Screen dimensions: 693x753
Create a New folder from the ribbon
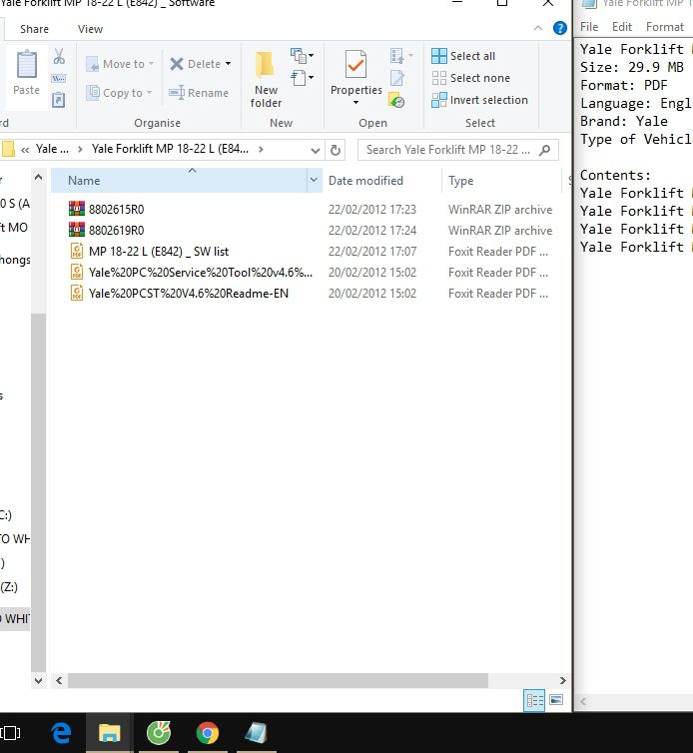(x=266, y=78)
